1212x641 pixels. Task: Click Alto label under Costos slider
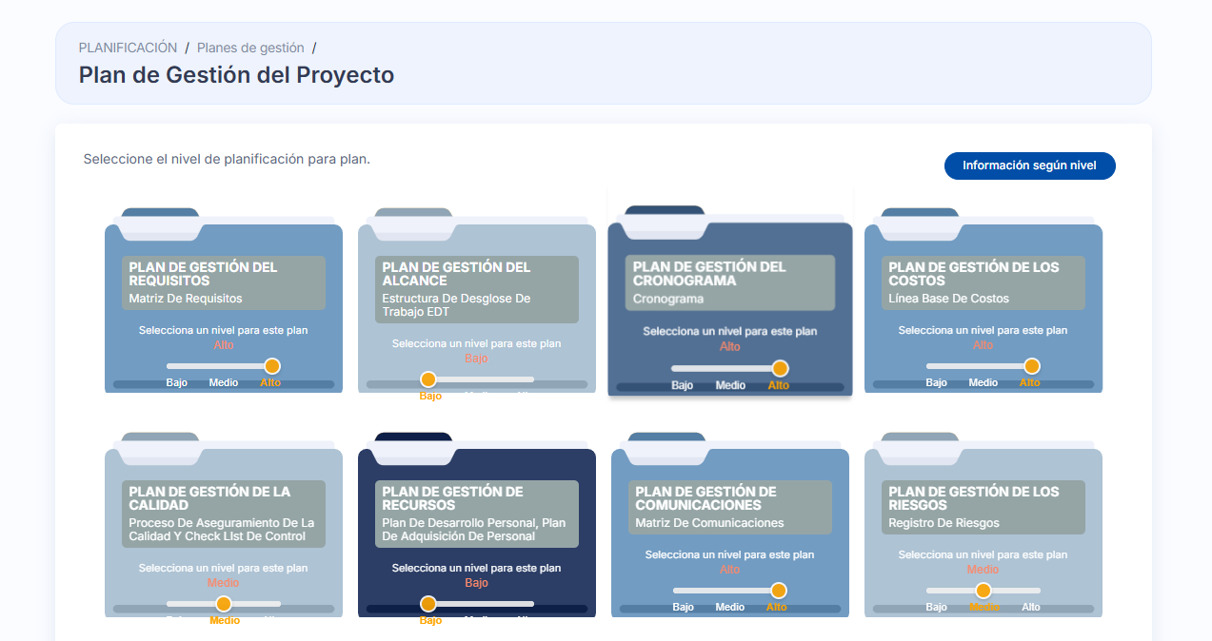pyautogui.click(x=1030, y=382)
